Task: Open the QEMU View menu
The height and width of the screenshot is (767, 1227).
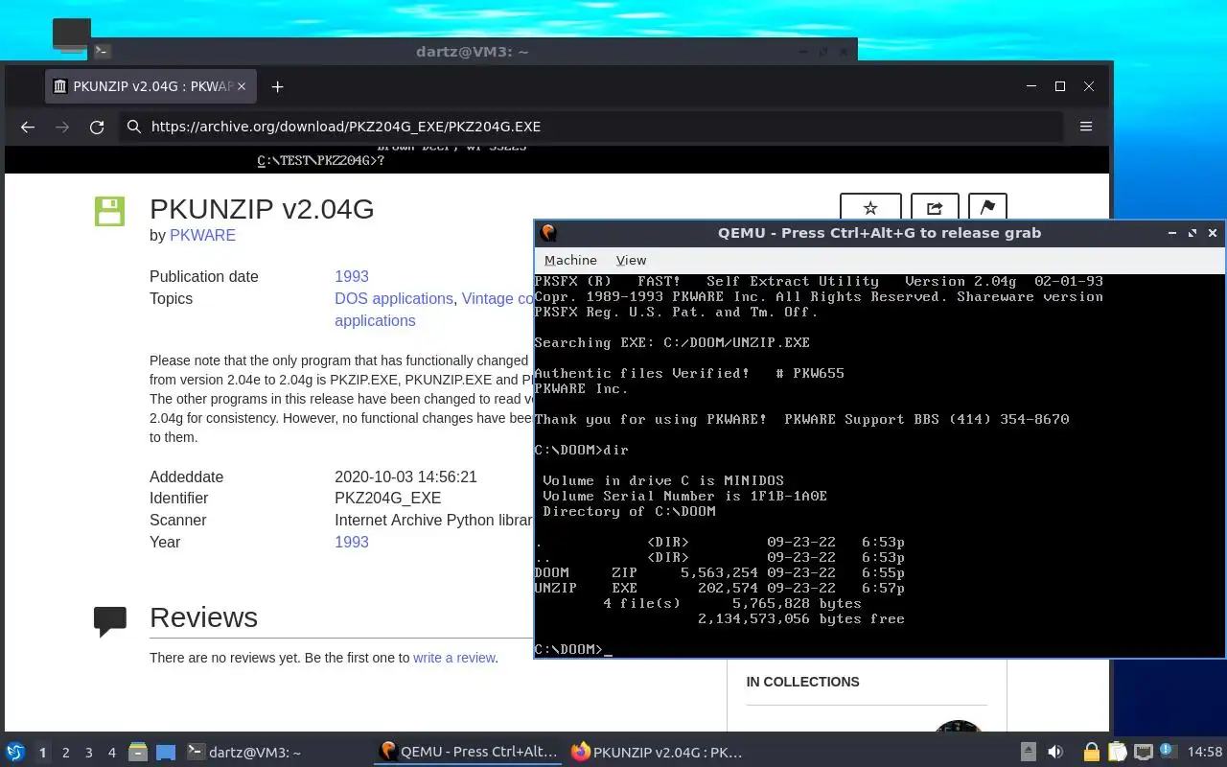Action: click(x=631, y=260)
